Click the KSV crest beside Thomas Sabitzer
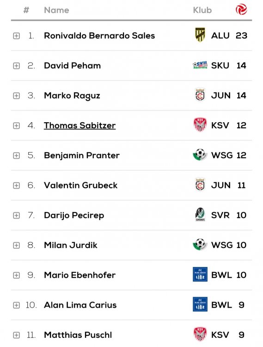263x347 pixels. coord(200,124)
